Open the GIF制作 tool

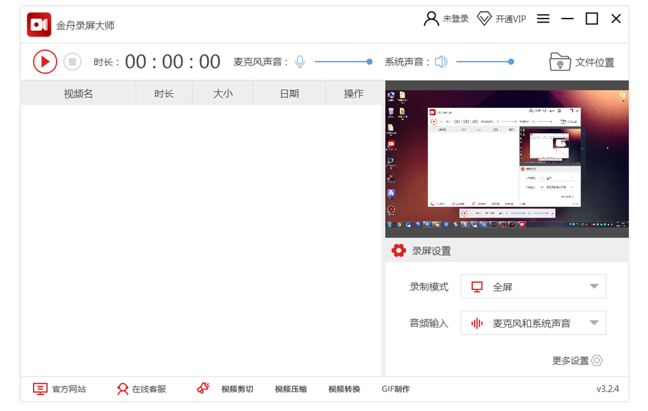click(396, 389)
